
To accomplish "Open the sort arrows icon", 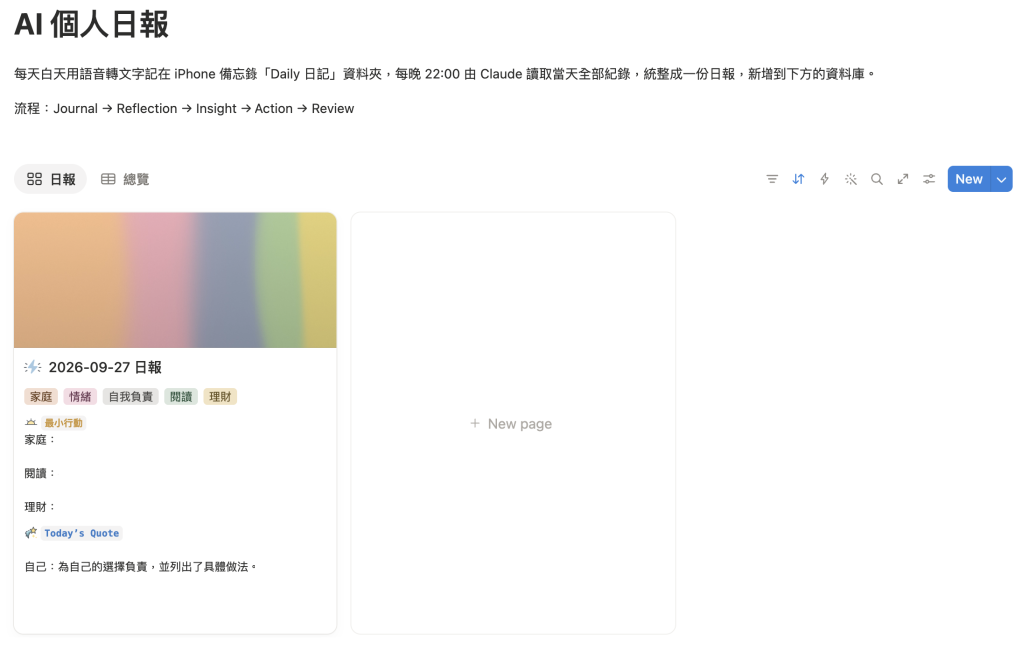I will pyautogui.click(x=798, y=179).
